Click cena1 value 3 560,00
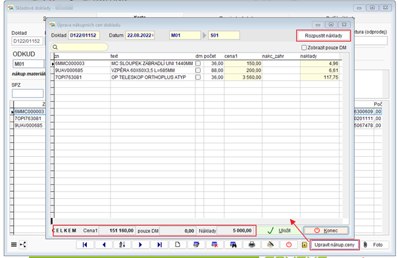This screenshot has width=398, height=258. (243, 77)
